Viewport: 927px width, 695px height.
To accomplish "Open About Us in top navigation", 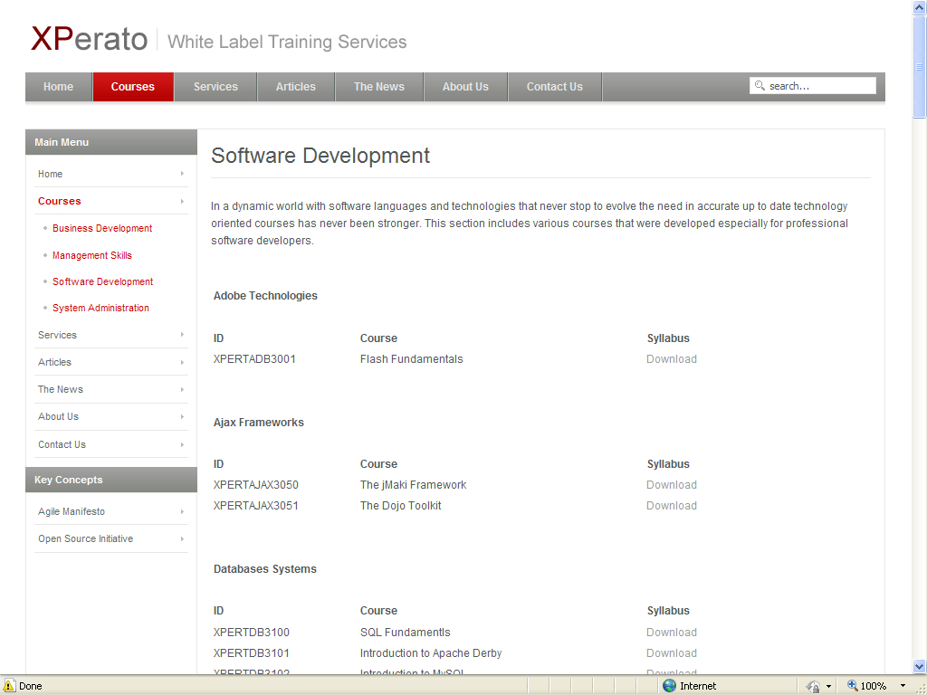I will pyautogui.click(x=465, y=87).
